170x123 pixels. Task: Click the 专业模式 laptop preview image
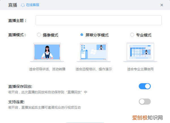(x=140, y=52)
